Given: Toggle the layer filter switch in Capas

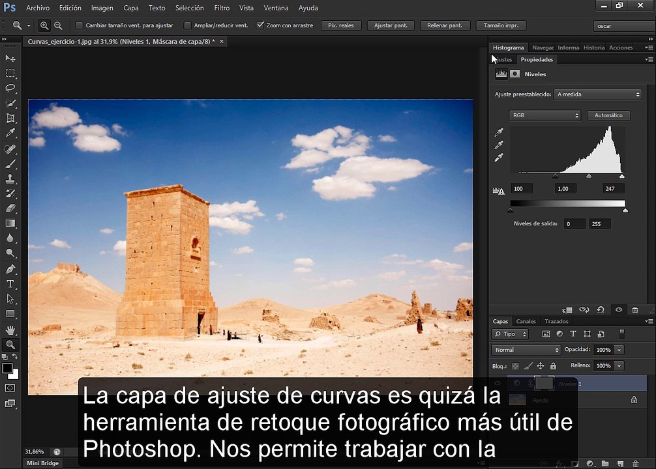Looking at the screenshot, I should pyautogui.click(x=622, y=334).
